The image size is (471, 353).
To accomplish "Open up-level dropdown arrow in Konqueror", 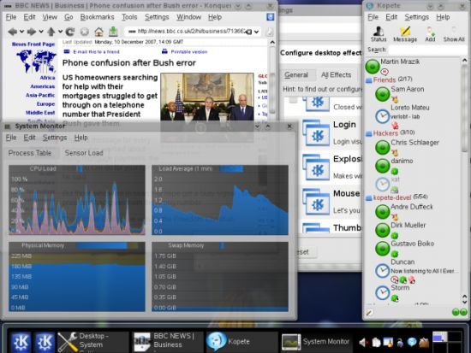I will tap(60, 32).
